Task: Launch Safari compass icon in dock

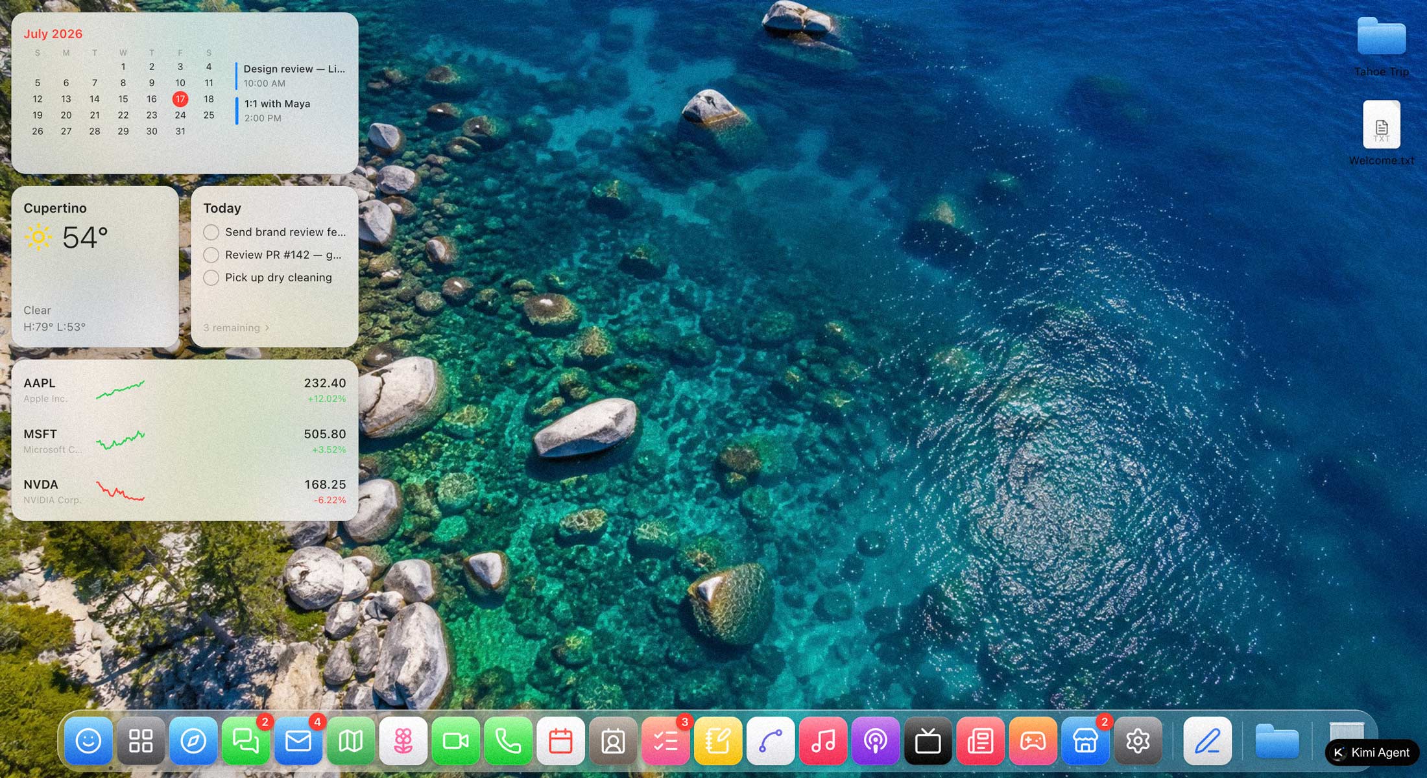Action: click(193, 740)
